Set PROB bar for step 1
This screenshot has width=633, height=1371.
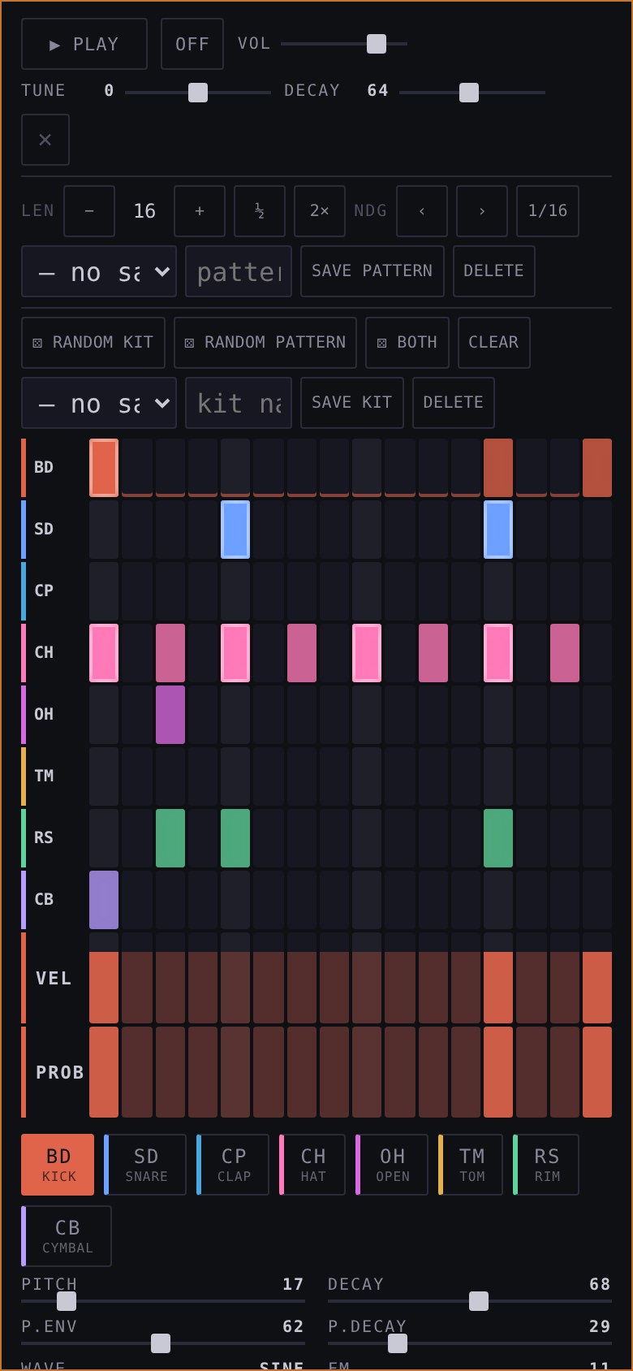104,1072
